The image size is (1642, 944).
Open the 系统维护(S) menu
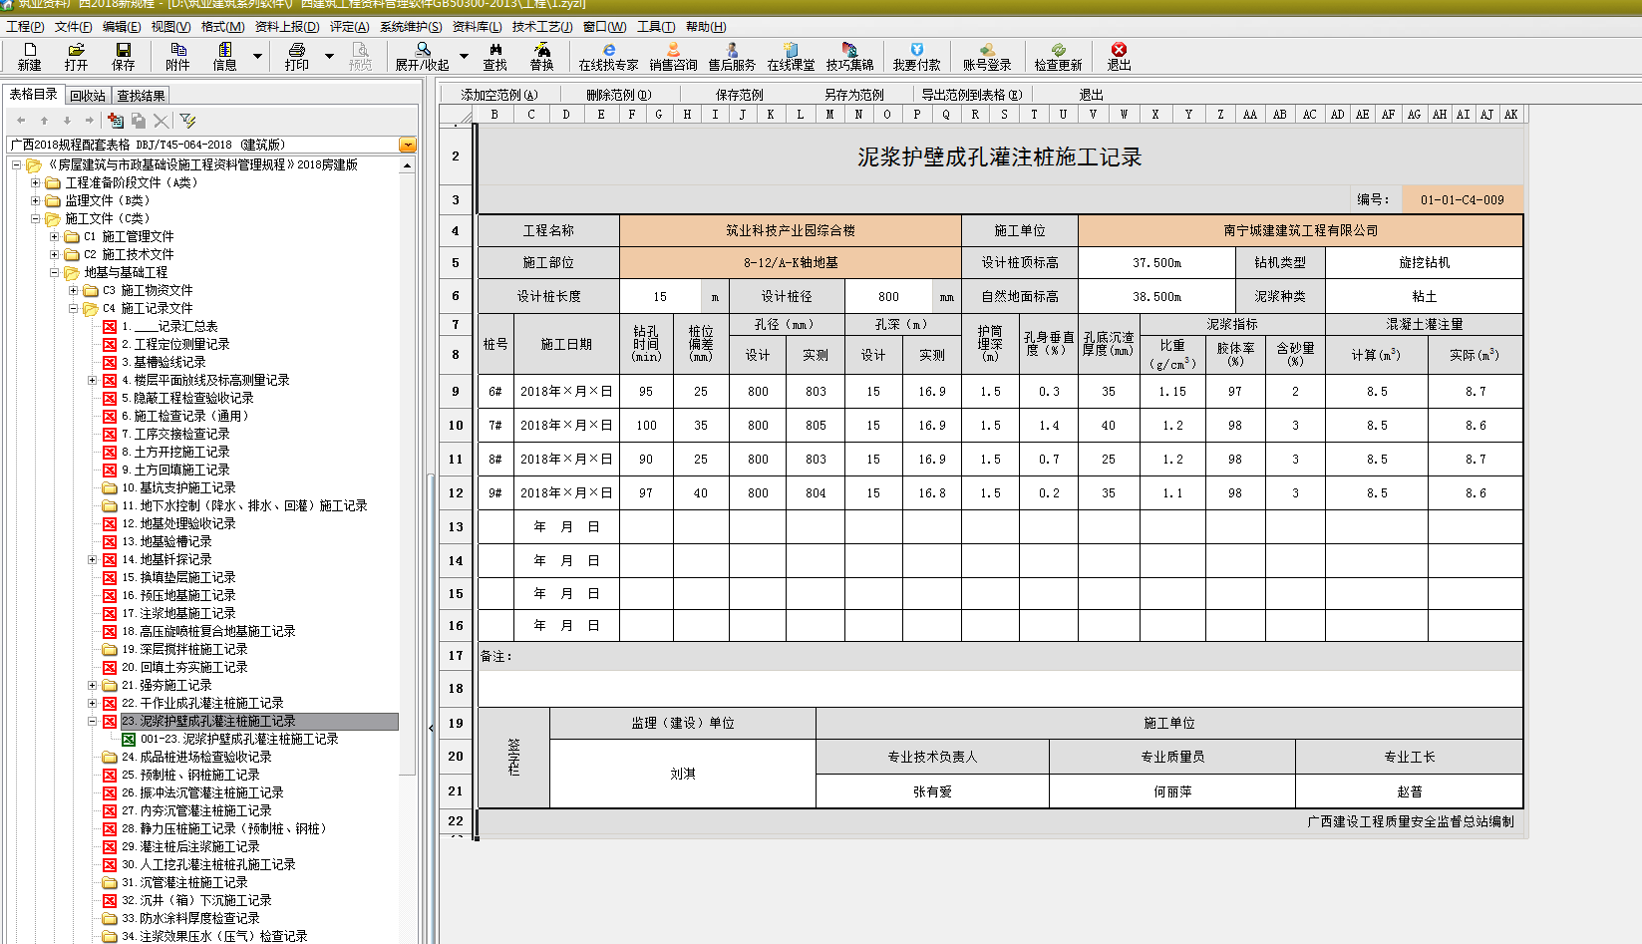click(x=411, y=27)
